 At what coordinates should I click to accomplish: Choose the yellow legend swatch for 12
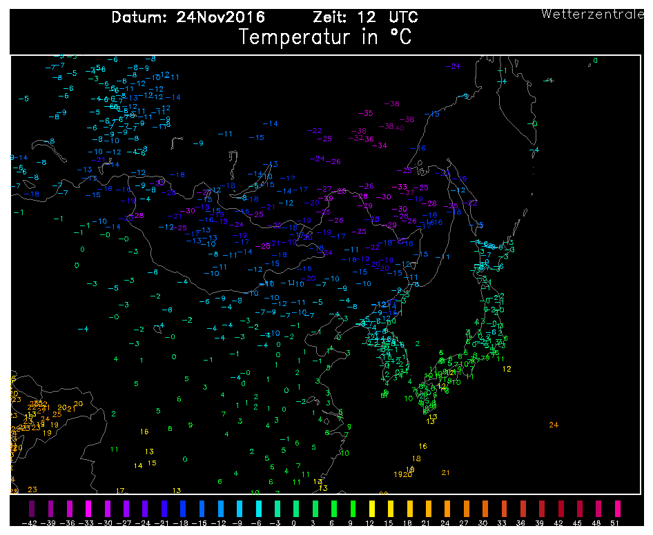tap(371, 509)
